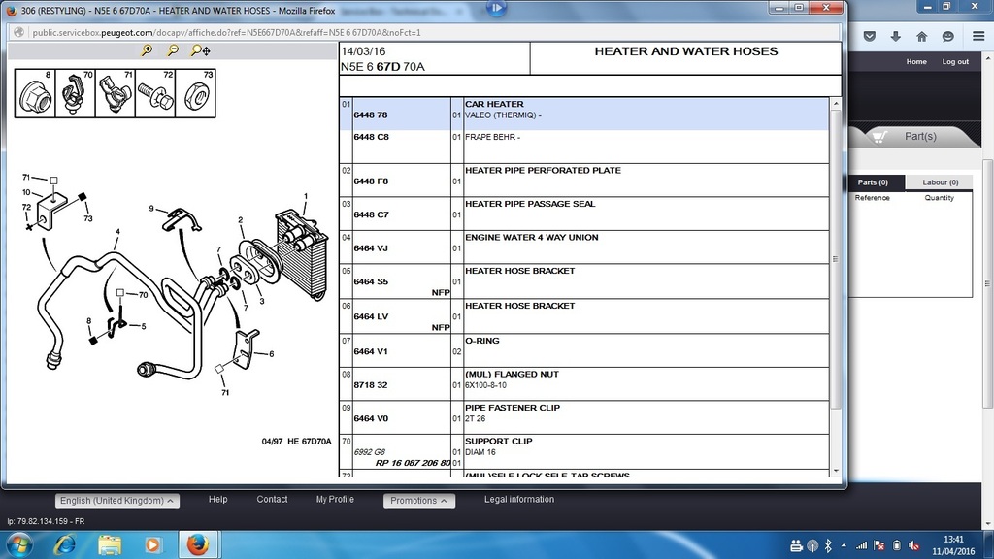Viewport: 994px width, 559px height.
Task: Select part reference 6464 VJ
Action: pos(371,248)
